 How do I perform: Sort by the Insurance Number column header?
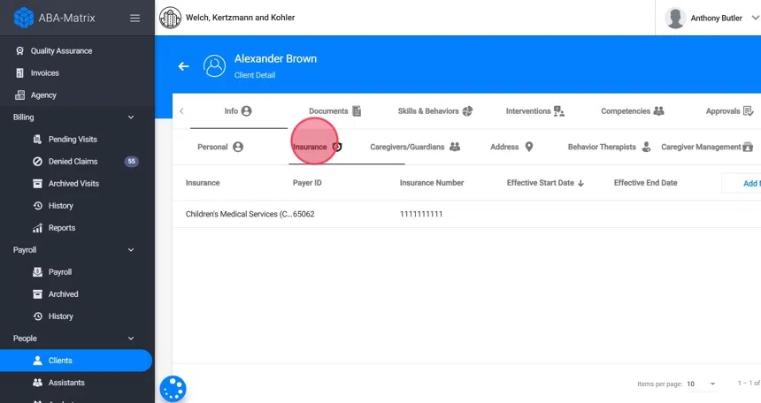(432, 183)
